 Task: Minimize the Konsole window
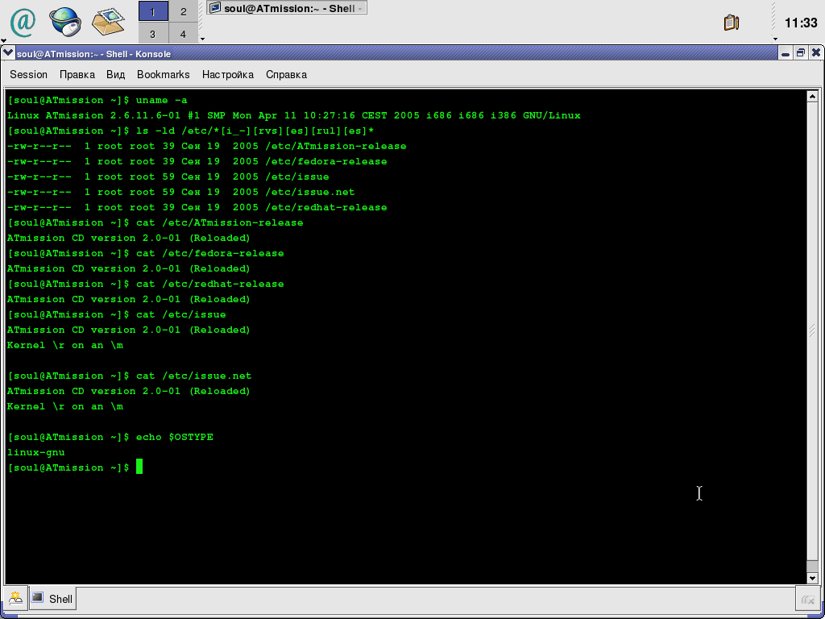pos(786,53)
